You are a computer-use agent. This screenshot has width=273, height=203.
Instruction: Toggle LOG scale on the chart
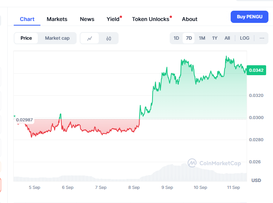pos(245,38)
